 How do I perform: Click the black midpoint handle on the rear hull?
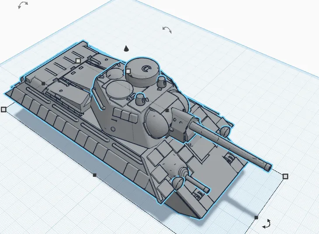point(43,83)
